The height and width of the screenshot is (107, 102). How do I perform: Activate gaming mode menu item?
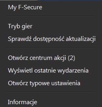pyautogui.click(x=20, y=26)
